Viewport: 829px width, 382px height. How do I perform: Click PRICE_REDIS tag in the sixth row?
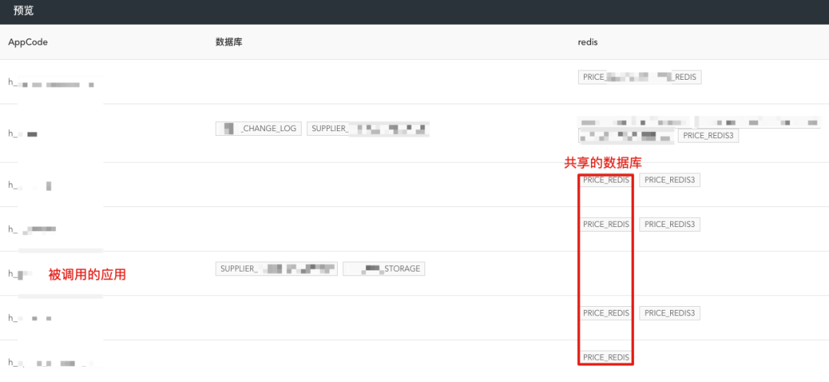coord(606,313)
